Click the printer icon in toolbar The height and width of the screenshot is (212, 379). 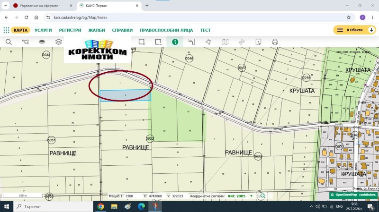(275, 42)
